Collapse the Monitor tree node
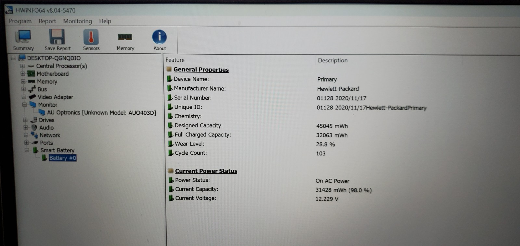The image size is (520, 246). click(x=24, y=105)
